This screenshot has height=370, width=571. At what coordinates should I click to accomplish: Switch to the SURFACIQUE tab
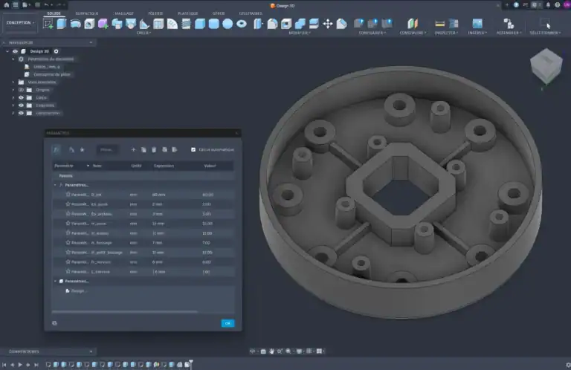[x=87, y=13]
